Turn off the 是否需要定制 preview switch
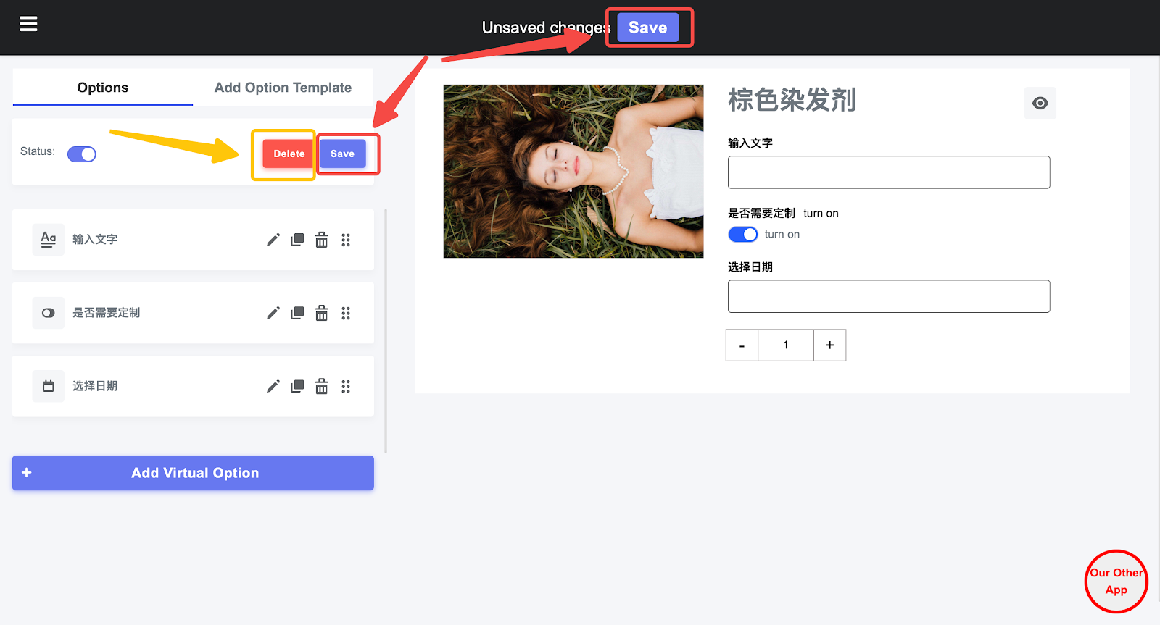1160x625 pixels. click(742, 235)
